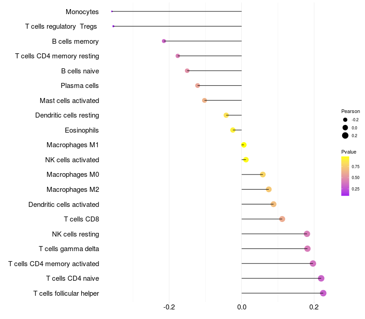Screen dimensions: 365x319
Task: Click the T cells gamma delta label
Action: [69, 249]
